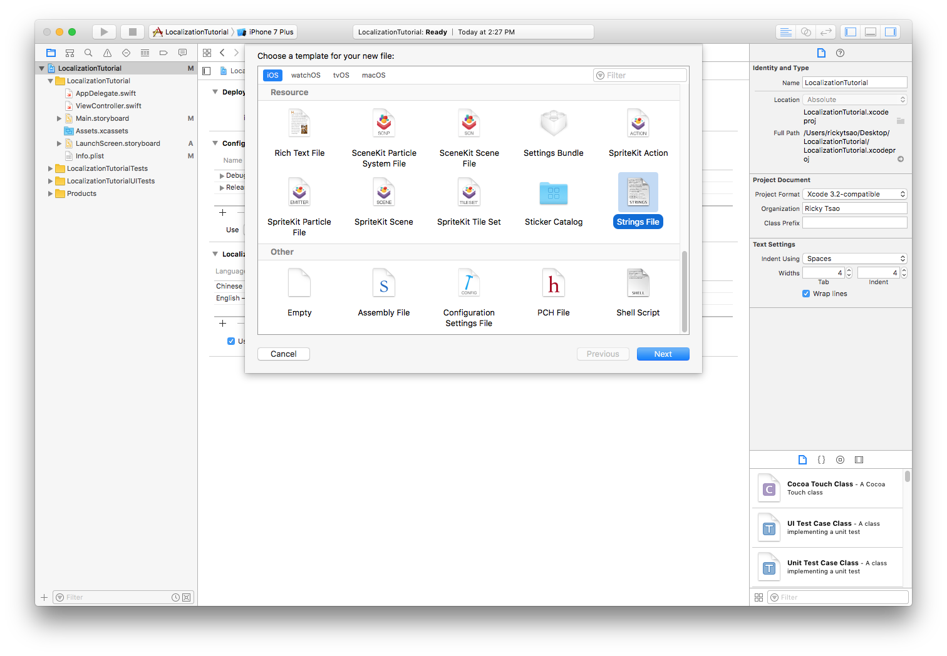Run the project with the play button

(x=104, y=32)
